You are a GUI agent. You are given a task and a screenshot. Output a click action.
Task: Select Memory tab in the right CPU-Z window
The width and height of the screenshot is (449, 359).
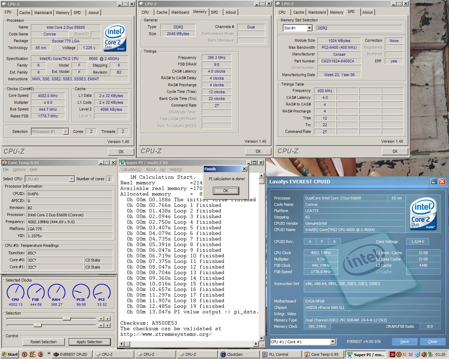point(337,12)
